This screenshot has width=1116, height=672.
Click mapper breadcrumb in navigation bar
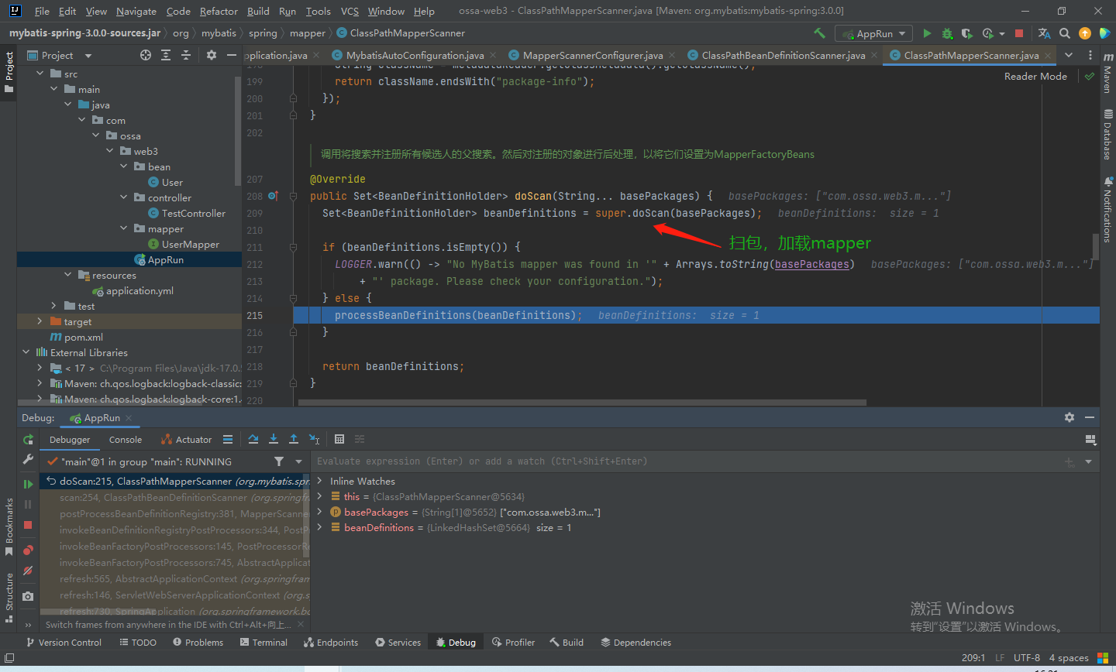308,33
